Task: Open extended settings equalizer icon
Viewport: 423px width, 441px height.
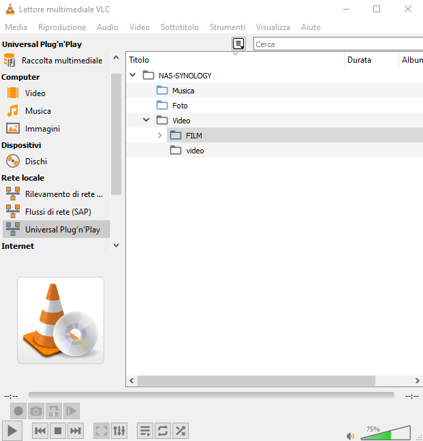Action: point(119,431)
